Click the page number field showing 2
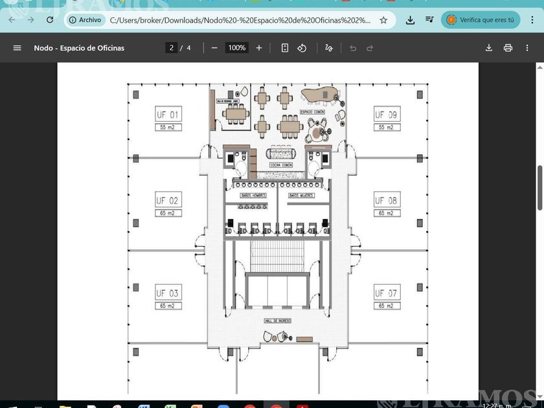Image resolution: width=544 pixels, height=408 pixels. click(172, 48)
